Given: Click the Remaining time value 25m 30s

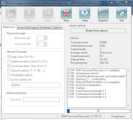Looking at the screenshot, I should point(104,63).
